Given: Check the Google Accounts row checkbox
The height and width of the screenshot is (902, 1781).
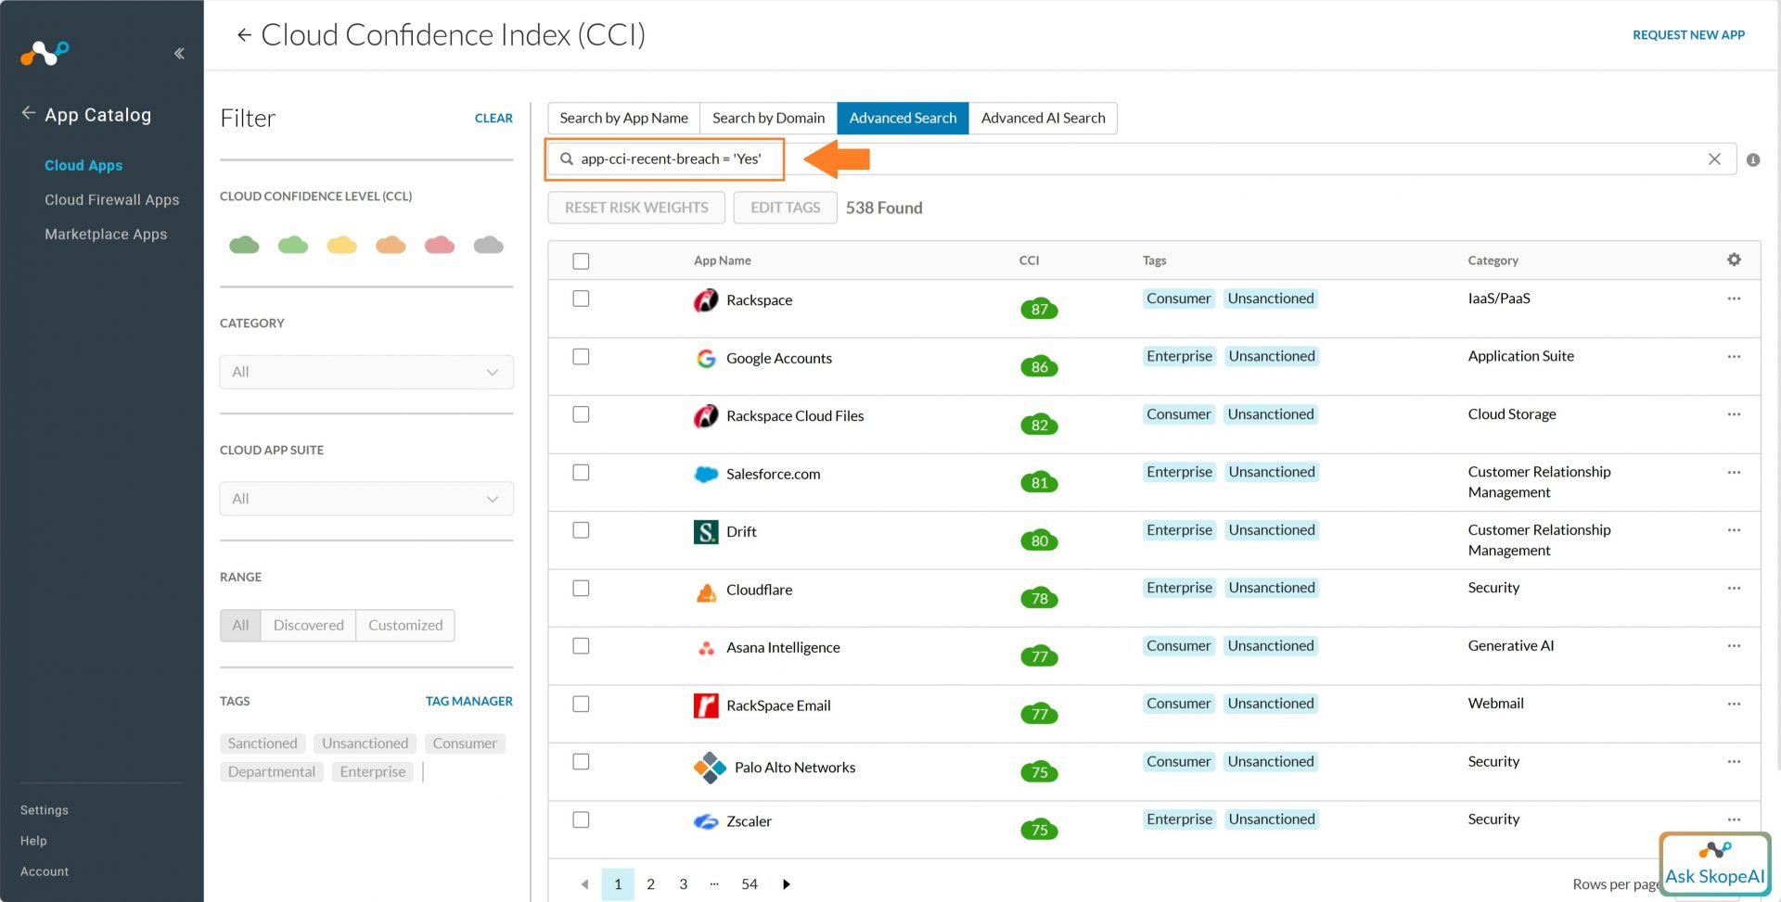Looking at the screenshot, I should click(x=581, y=357).
